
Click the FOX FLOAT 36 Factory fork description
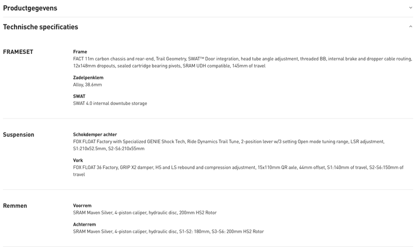[238, 171]
